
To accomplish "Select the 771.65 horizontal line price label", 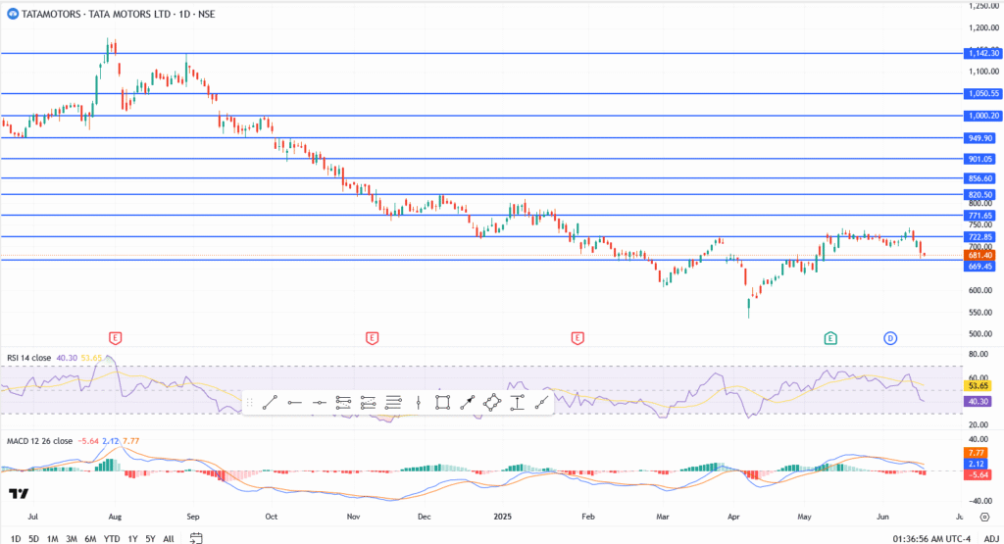I will [x=979, y=216].
